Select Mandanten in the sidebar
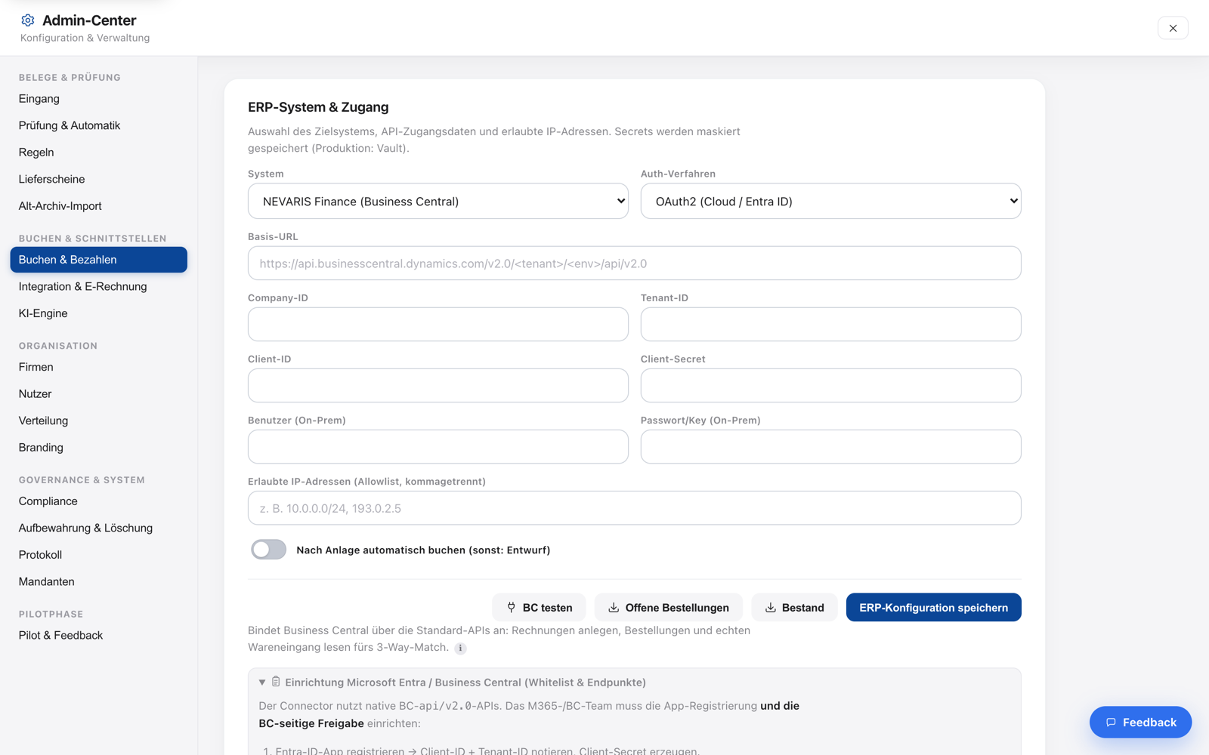Image resolution: width=1209 pixels, height=755 pixels. pos(98,582)
